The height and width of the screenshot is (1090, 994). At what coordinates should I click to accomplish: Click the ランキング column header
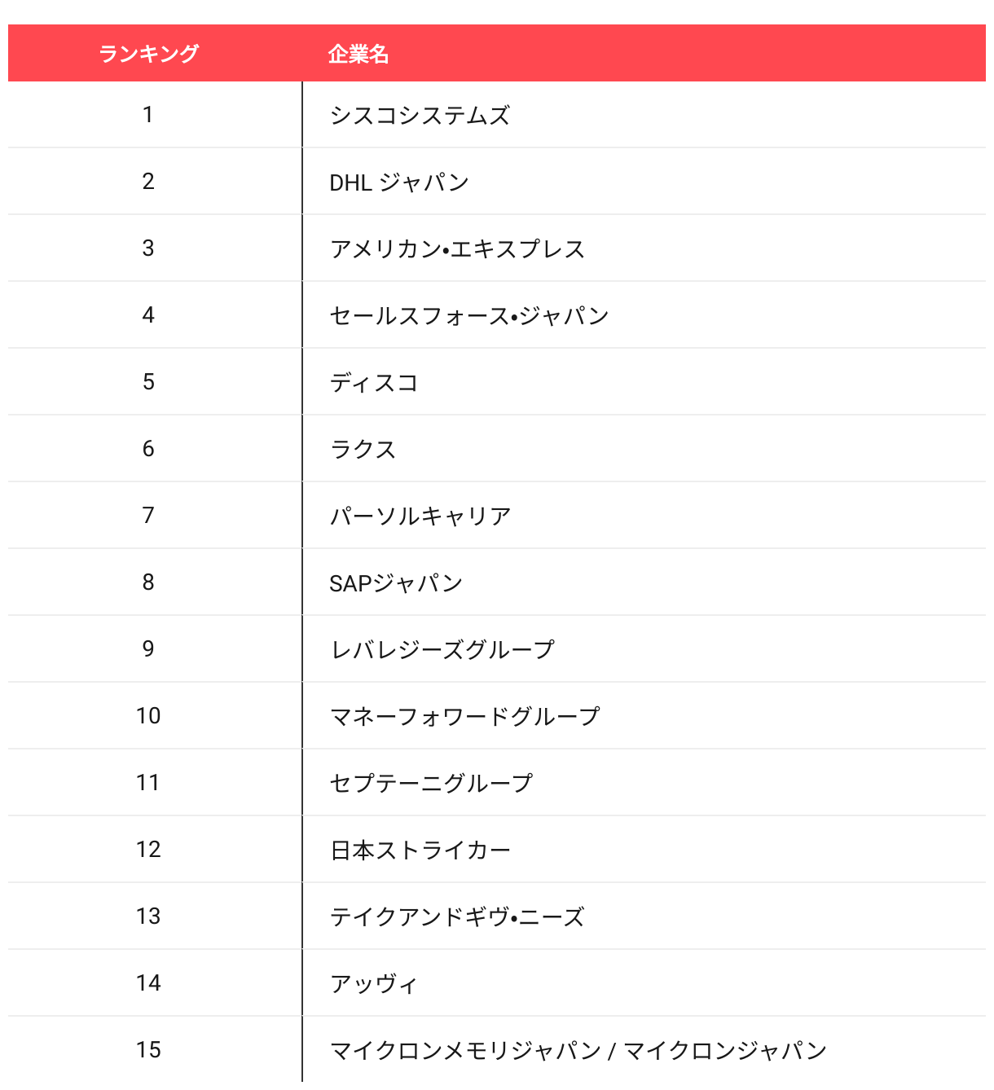(x=148, y=54)
